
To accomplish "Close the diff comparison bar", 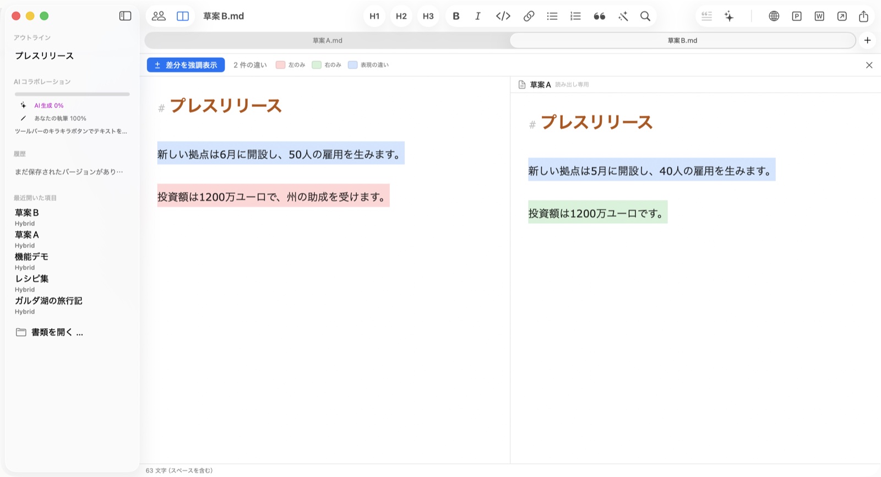I will 869,65.
